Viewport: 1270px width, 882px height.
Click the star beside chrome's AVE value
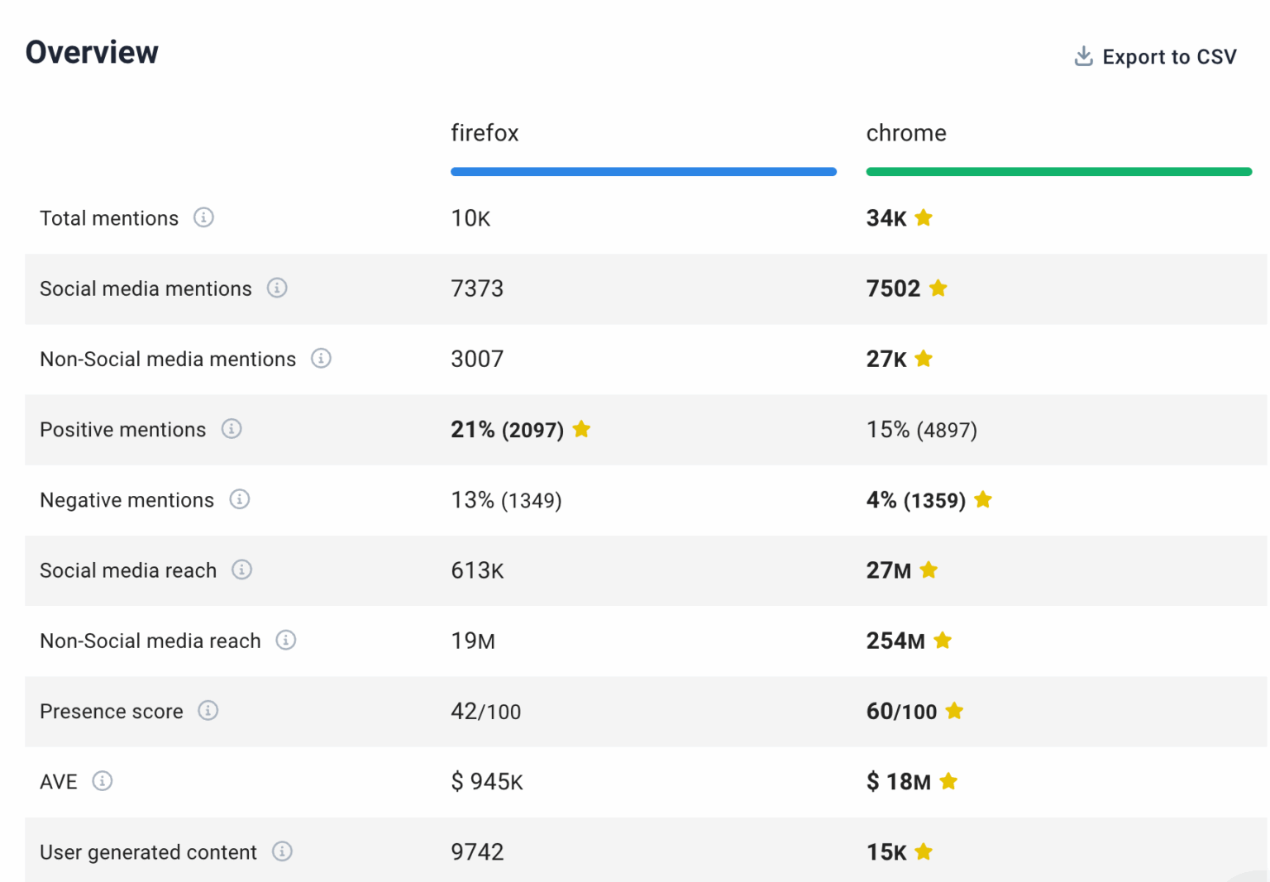948,781
